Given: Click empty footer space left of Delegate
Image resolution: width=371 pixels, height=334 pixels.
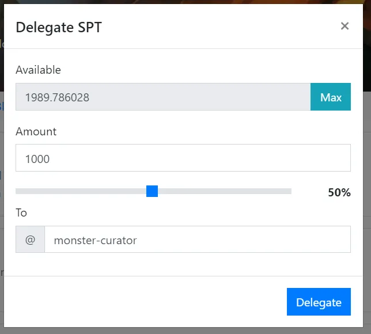Looking at the screenshot, I should point(145,302).
